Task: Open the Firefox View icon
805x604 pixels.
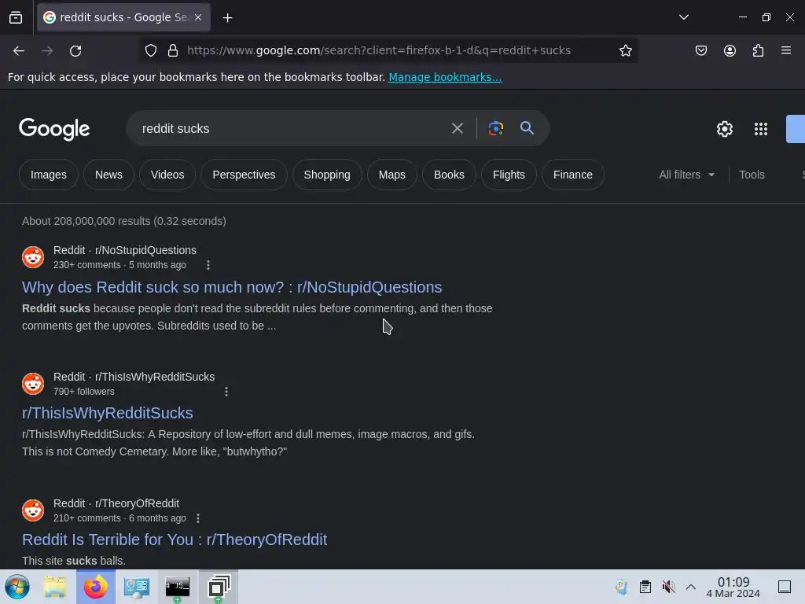Action: pyautogui.click(x=16, y=17)
